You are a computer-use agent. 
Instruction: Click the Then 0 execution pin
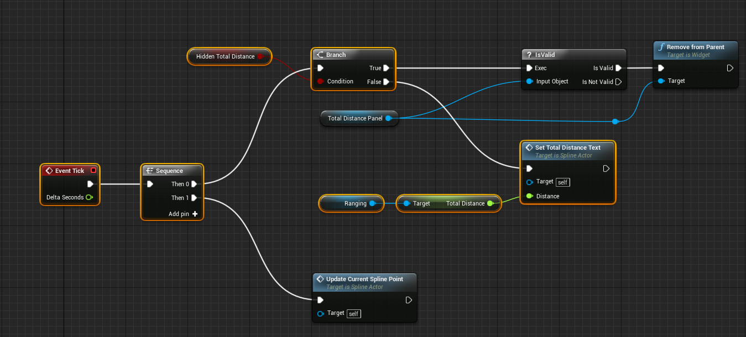[194, 184]
